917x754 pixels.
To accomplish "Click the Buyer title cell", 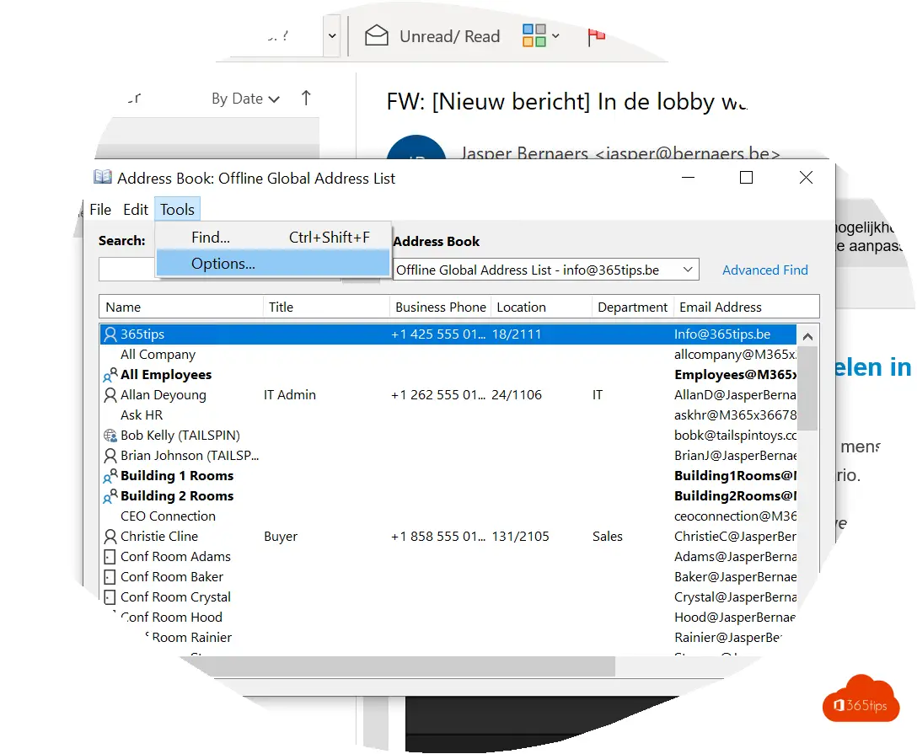I will 281,537.
